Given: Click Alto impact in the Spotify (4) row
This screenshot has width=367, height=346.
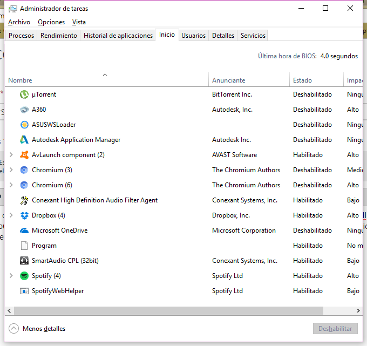Looking at the screenshot, I should (x=353, y=276).
